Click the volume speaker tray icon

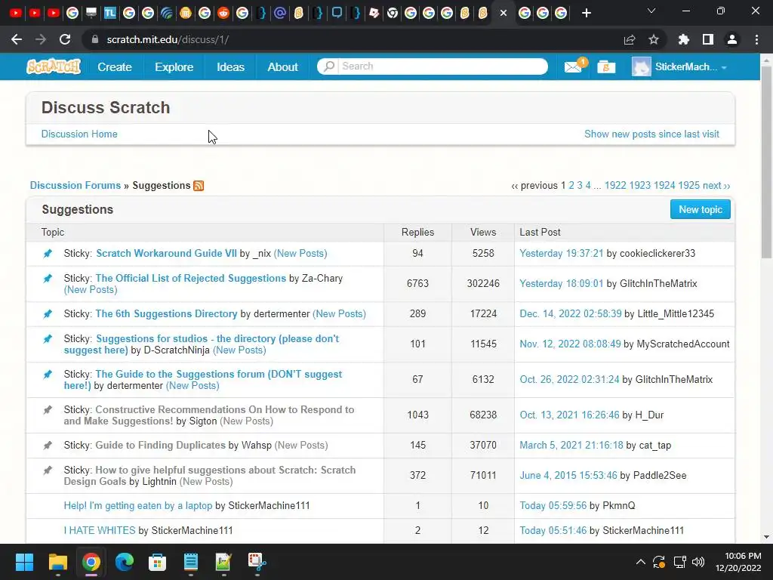pyautogui.click(x=698, y=562)
